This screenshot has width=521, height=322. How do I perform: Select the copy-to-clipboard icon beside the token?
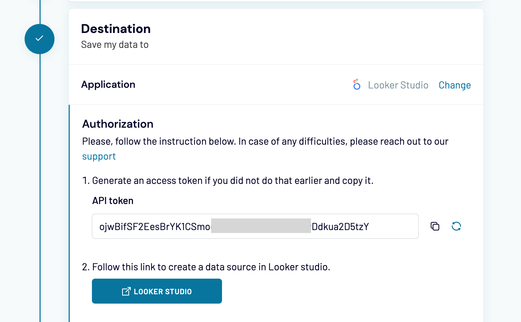pos(435,226)
